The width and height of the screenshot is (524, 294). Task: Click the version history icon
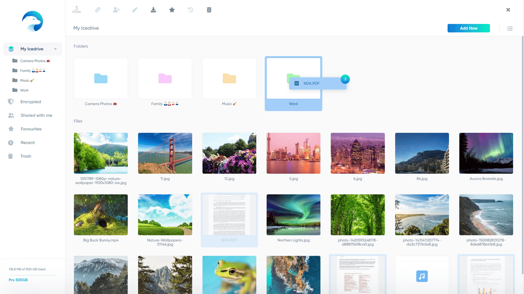[x=190, y=10]
